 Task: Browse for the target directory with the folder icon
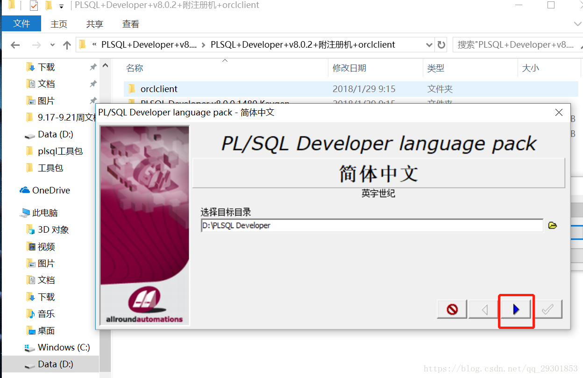553,225
